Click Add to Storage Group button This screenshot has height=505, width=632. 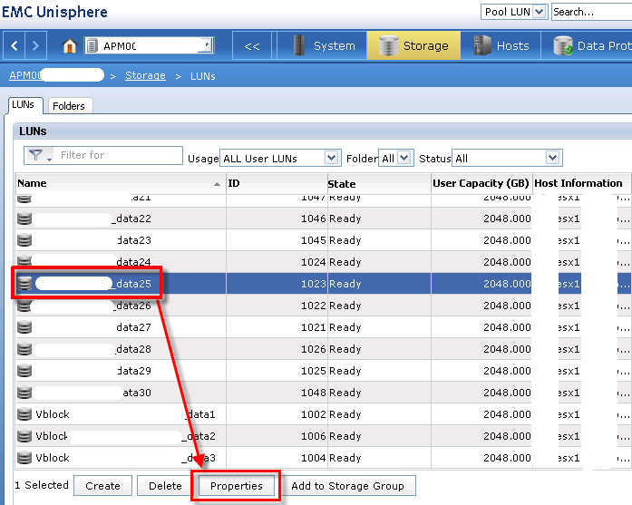(347, 486)
